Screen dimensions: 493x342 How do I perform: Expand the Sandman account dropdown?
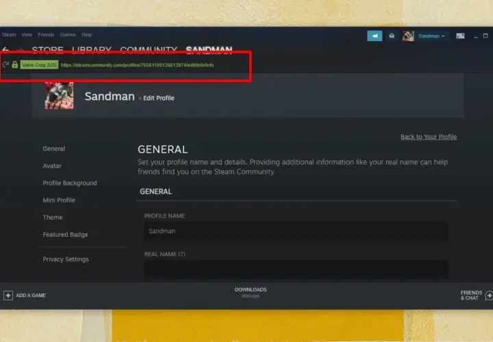(431, 36)
